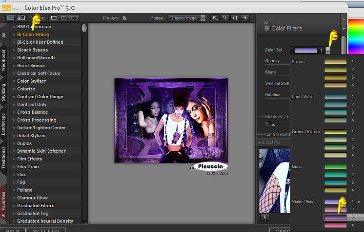This screenshot has width=364, height=232.
Task: Select the arrow pointer tool
Action: click(215, 18)
